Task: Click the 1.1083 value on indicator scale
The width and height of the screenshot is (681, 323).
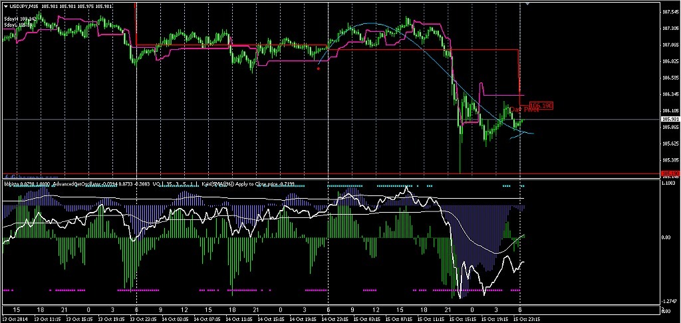Action: (x=670, y=182)
